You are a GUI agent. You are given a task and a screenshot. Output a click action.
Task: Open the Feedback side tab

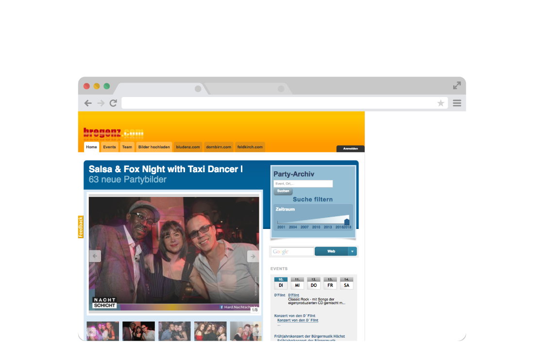click(x=81, y=227)
